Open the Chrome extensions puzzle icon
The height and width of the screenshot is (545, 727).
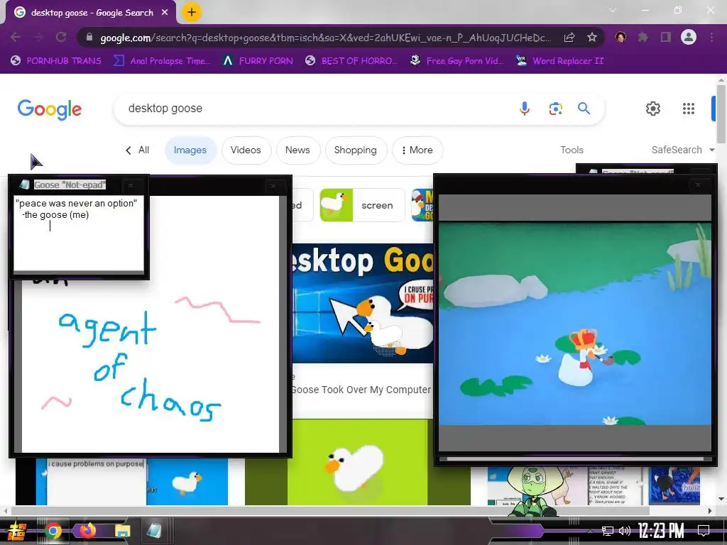click(643, 37)
